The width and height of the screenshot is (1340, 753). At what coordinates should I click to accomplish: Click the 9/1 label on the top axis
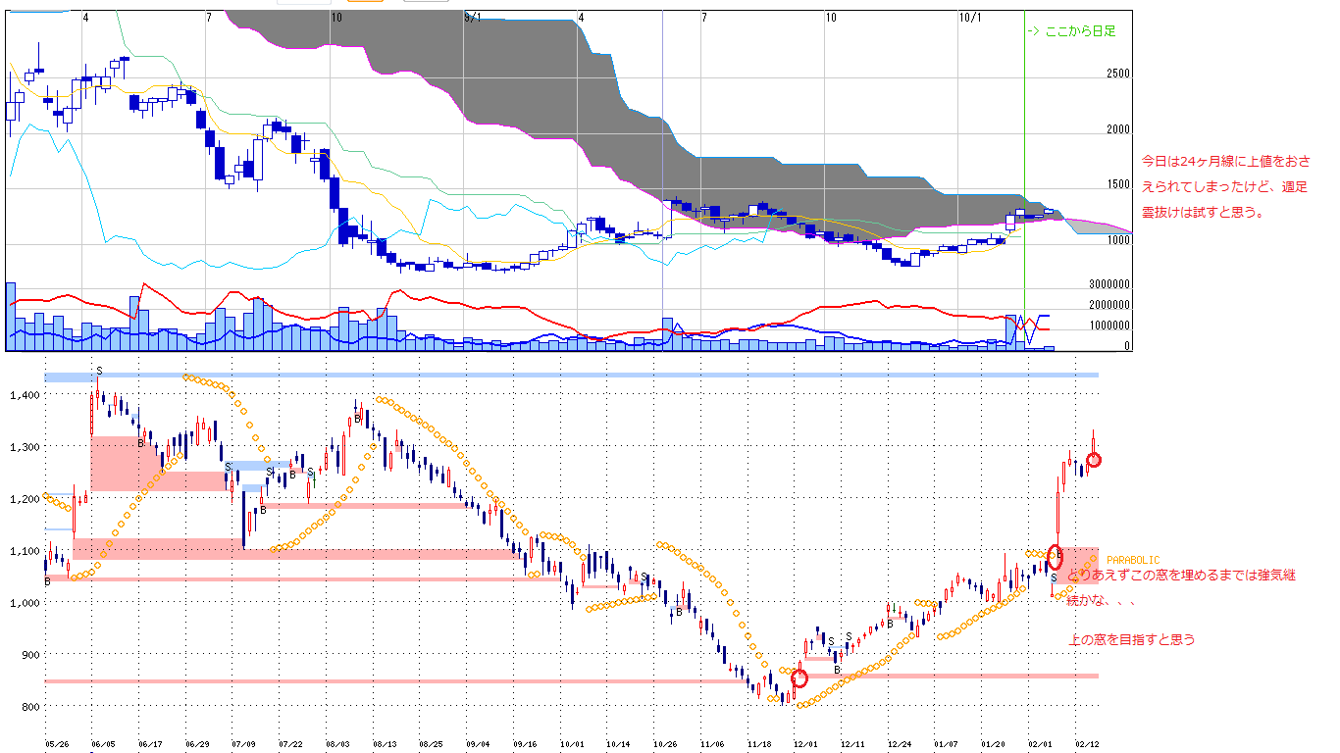pyautogui.click(x=472, y=18)
